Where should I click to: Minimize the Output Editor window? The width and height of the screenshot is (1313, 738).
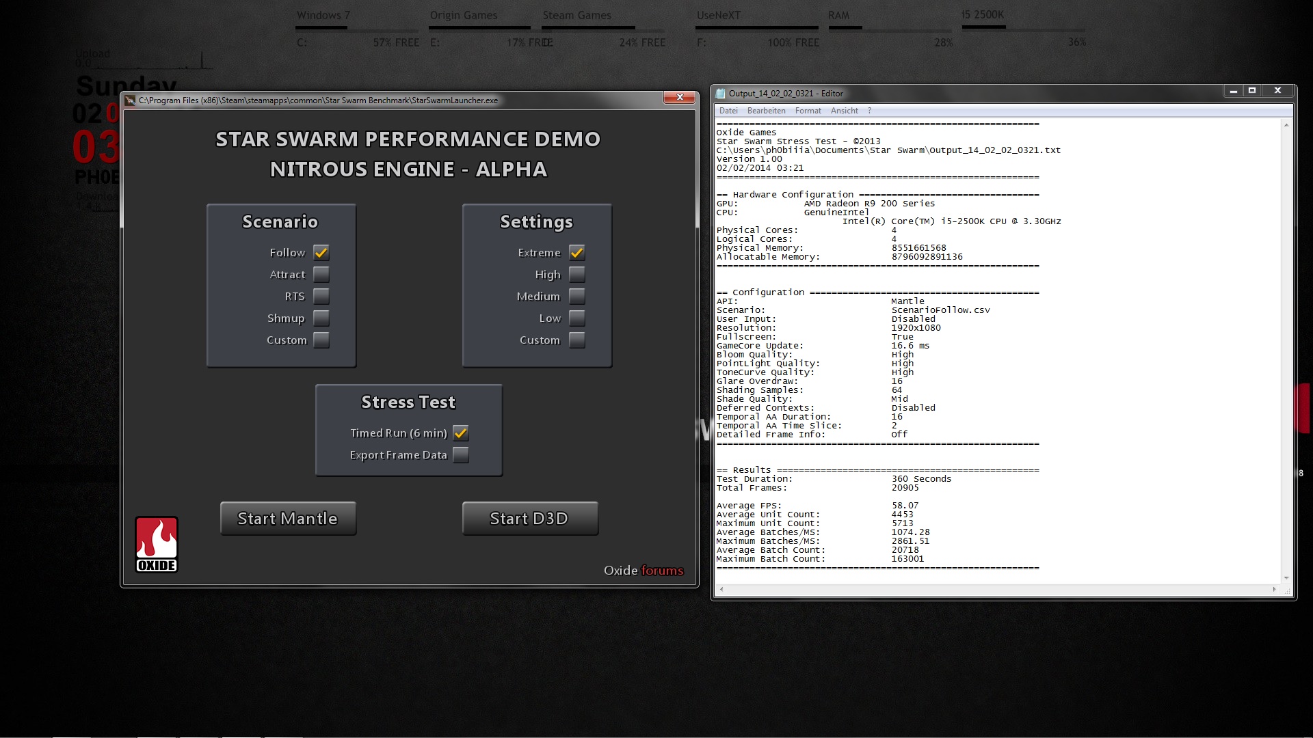pos(1233,90)
